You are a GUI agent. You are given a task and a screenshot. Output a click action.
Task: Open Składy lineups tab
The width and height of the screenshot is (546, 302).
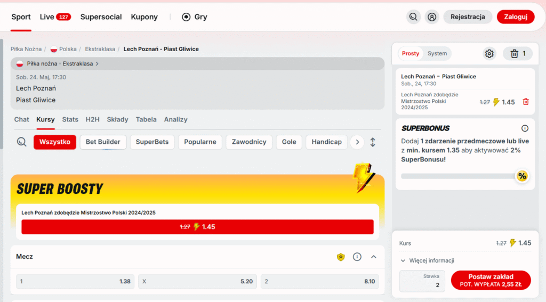pos(117,119)
